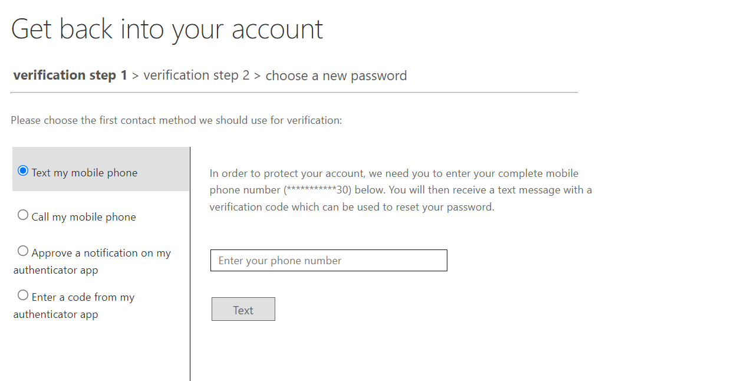Click the In order to protect your account paragraph
The height and width of the screenshot is (381, 738).
tap(401, 190)
